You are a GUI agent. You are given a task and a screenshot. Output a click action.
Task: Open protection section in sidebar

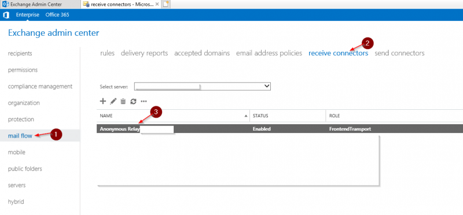(21, 120)
